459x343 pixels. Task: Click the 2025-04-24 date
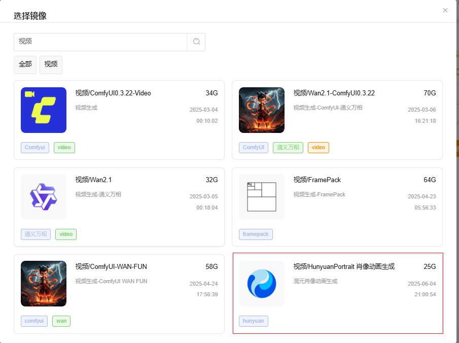(x=204, y=284)
